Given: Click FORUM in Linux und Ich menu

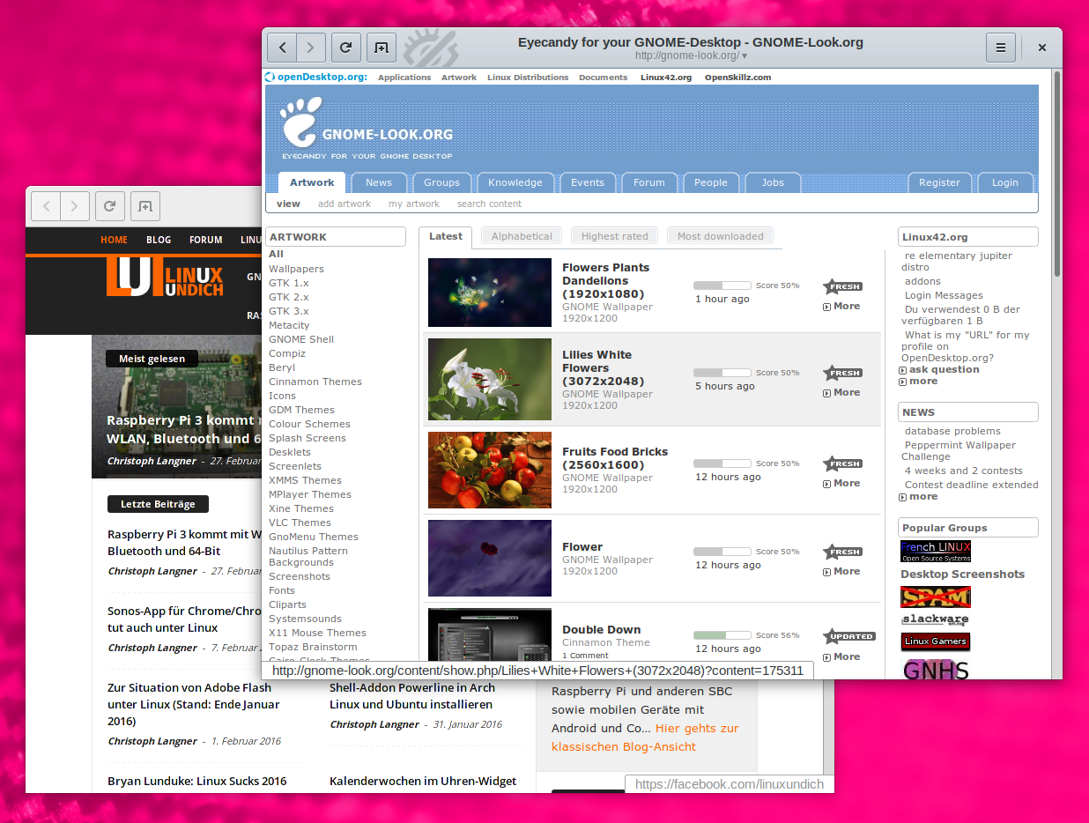Looking at the screenshot, I should point(206,240).
